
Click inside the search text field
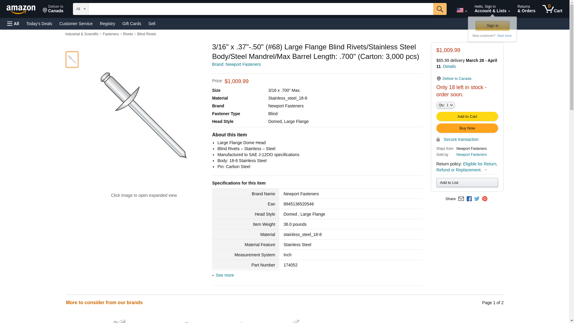260,9
